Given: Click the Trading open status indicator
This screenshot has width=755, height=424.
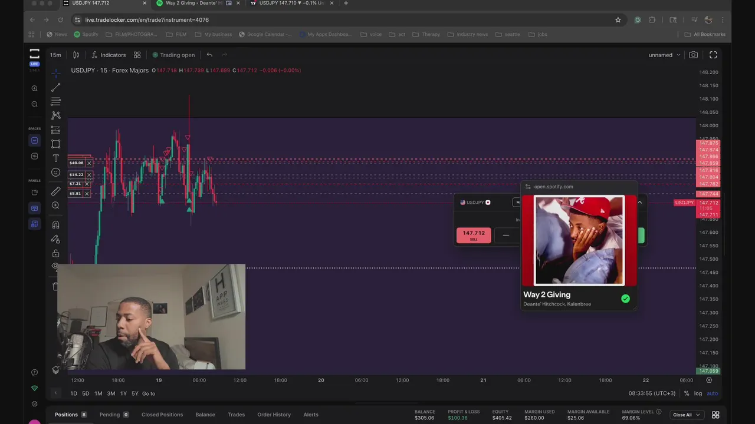Looking at the screenshot, I should [173, 55].
